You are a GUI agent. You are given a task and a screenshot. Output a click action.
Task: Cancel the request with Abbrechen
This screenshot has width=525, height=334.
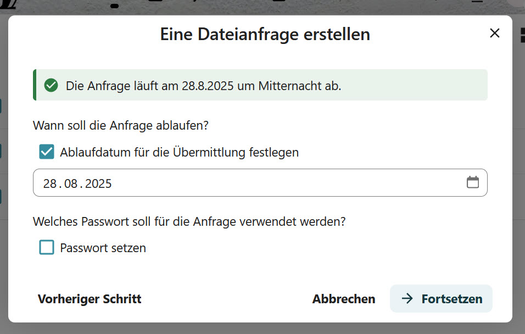[x=344, y=299]
